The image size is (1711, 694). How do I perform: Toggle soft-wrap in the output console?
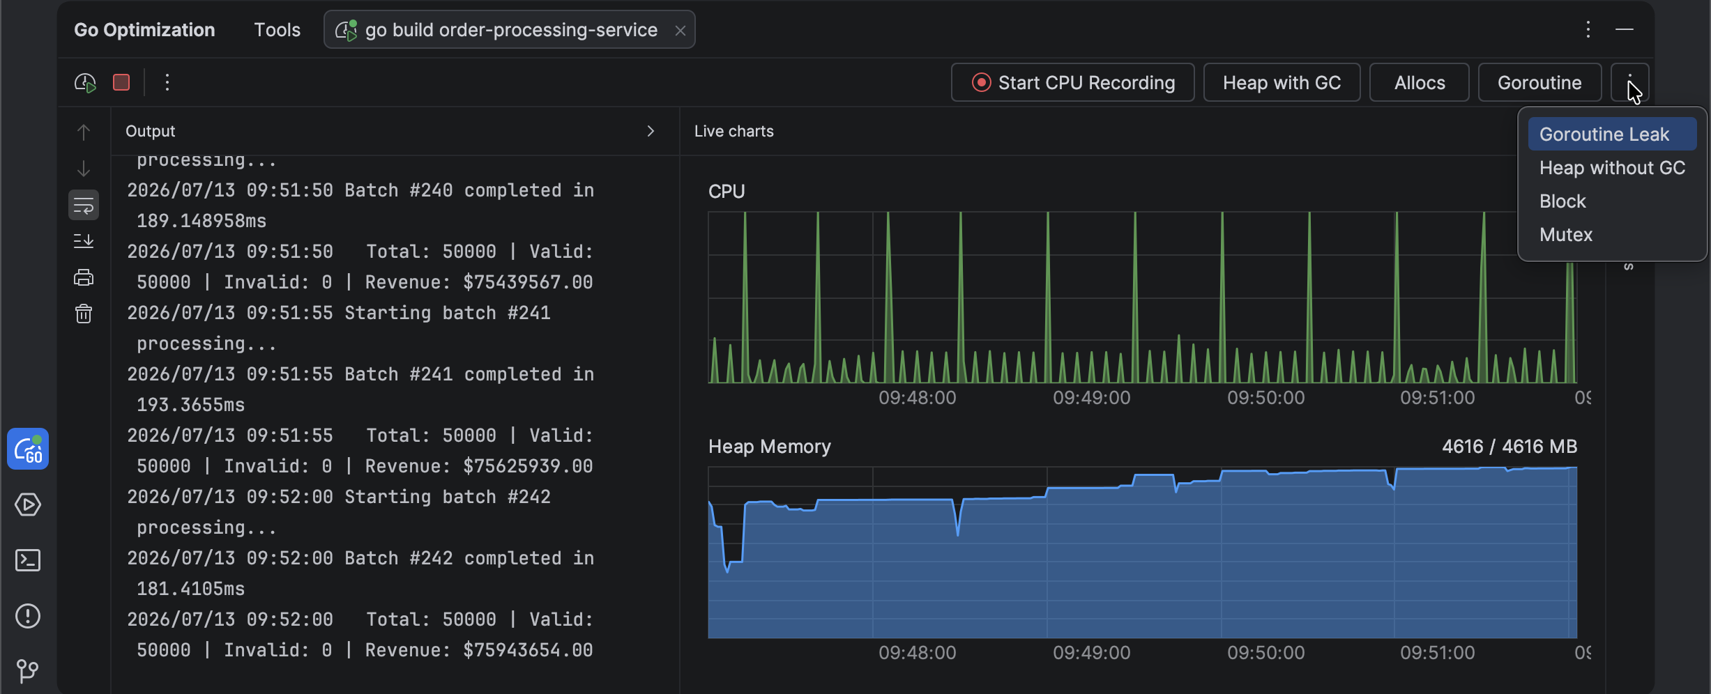(84, 205)
